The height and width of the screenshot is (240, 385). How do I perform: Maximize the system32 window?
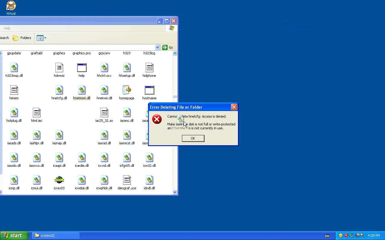click(x=167, y=21)
